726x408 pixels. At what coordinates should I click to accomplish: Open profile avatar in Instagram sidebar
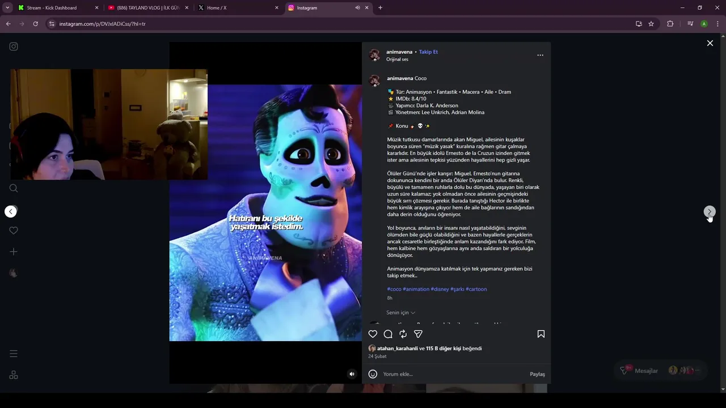click(x=14, y=273)
